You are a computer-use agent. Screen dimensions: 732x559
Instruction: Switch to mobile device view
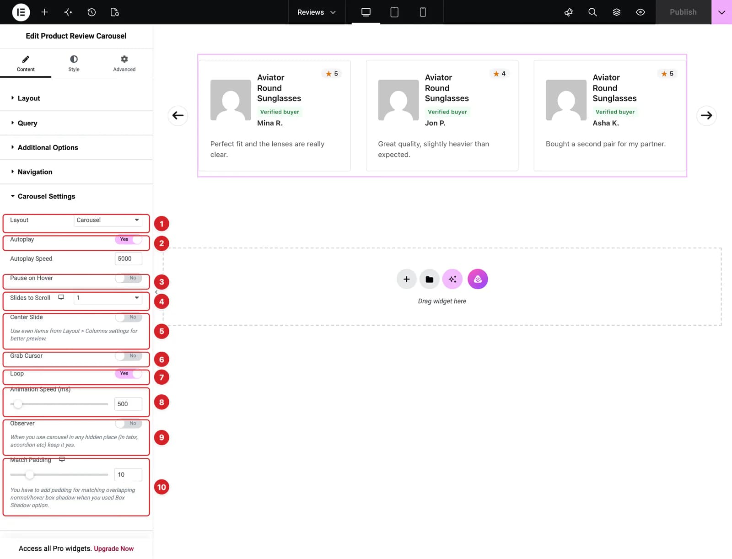pos(423,12)
